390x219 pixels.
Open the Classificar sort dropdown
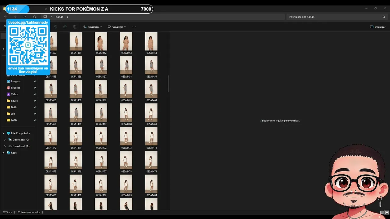coord(93,27)
